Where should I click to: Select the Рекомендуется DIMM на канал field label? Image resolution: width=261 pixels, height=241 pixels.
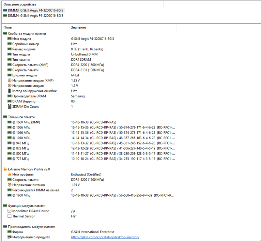(x=36, y=190)
